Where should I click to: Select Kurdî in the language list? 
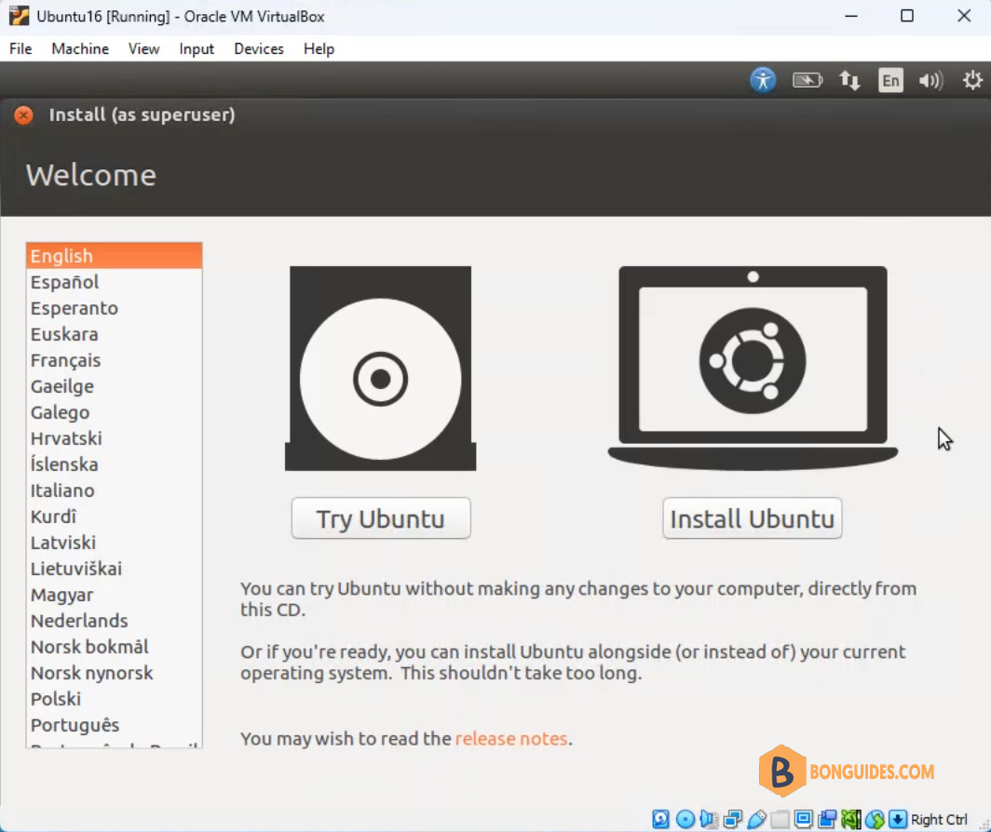[x=115, y=517]
